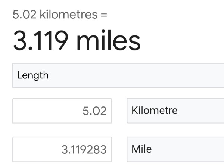This screenshot has height=168, width=224.
Task: Click the word 'kilometres' in the heading
Action: click(x=69, y=15)
